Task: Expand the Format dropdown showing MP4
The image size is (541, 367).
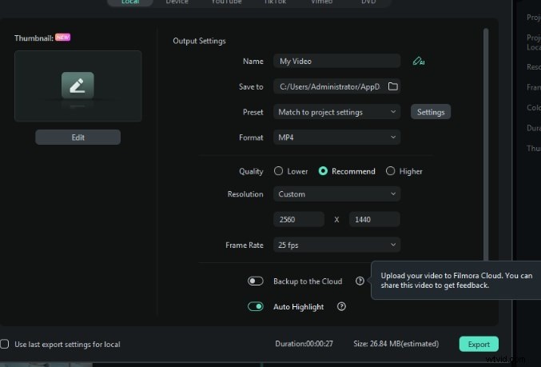Action: click(336, 138)
